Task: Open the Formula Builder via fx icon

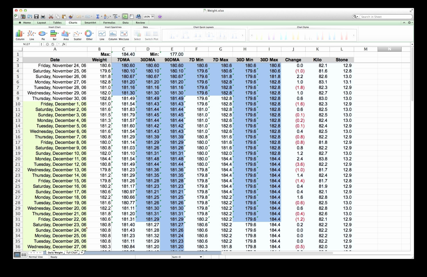Action: click(x=125, y=16)
